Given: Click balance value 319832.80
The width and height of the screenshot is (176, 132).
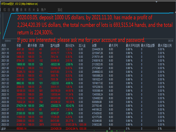Looking at the screenshot, I should (97, 125).
